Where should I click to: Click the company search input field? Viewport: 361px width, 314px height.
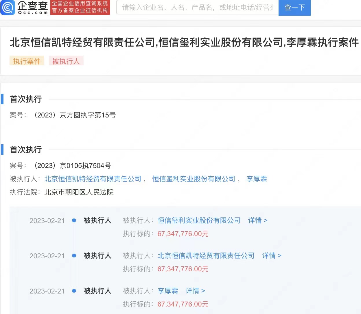click(x=197, y=8)
